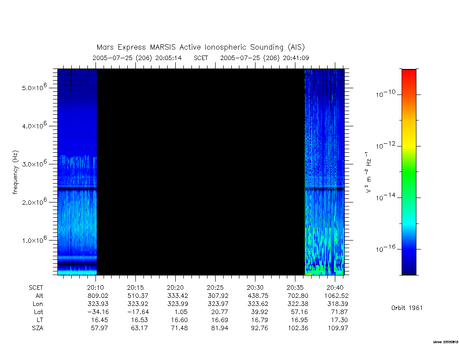Click the 20:25 time axis label
Image resolution: width=459 pixels, height=344 pixels.
tap(215, 288)
